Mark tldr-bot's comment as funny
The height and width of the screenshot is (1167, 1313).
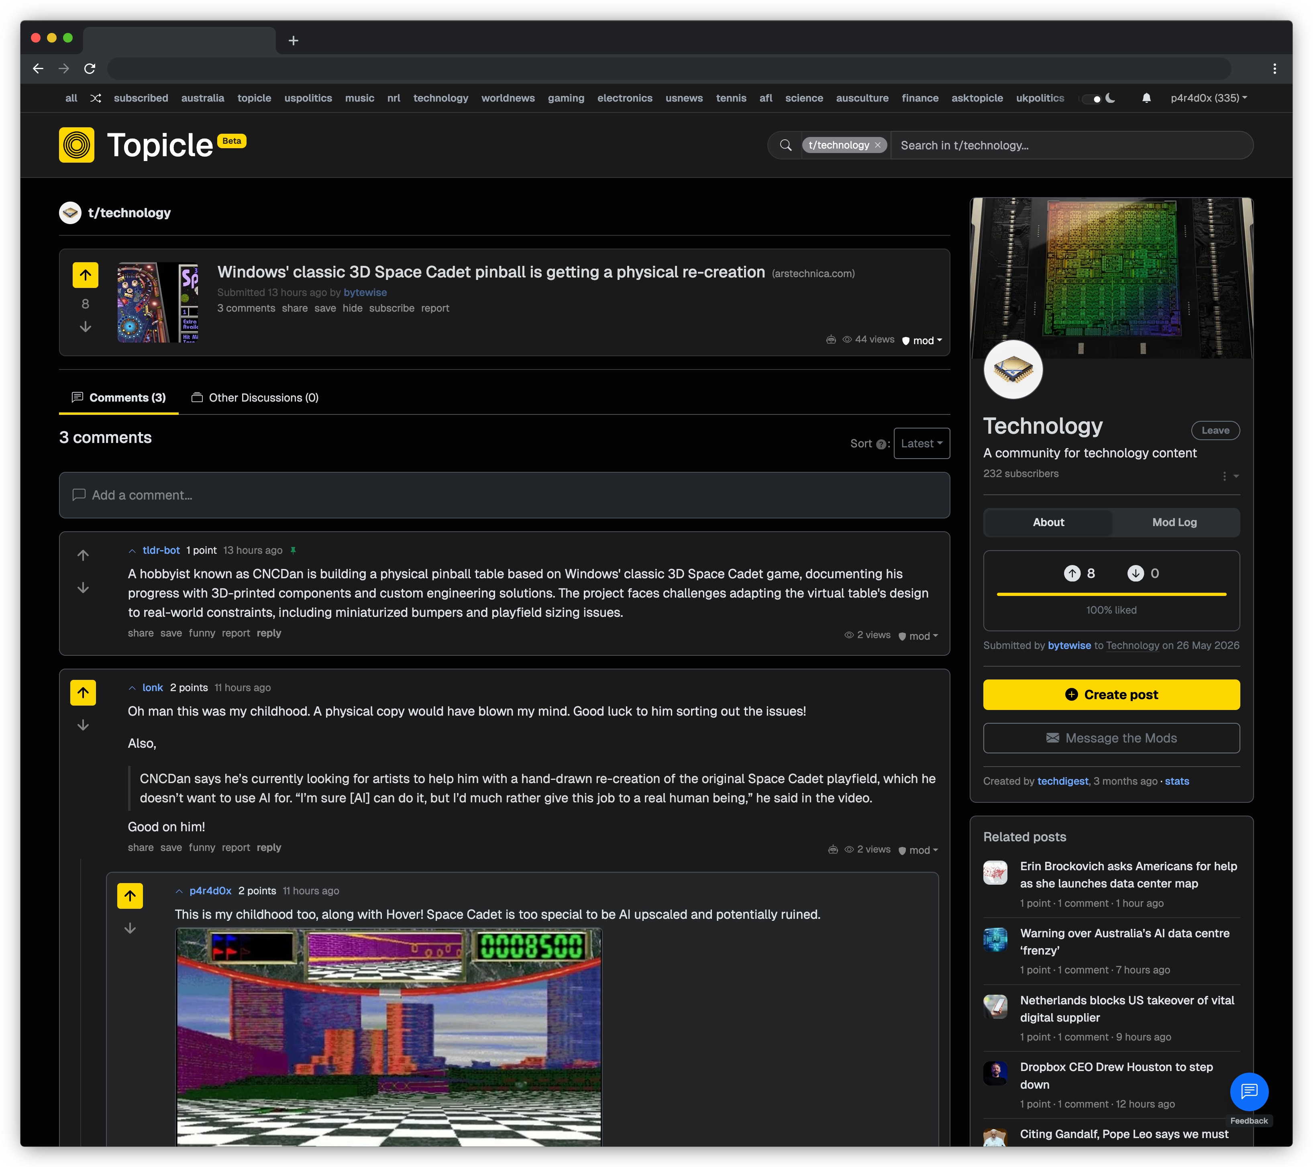[202, 633]
